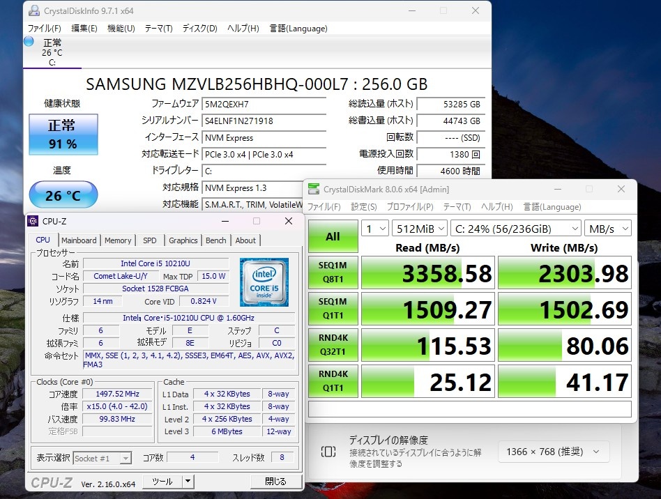Click the green All benchmark button
This screenshot has height=499, width=661.
click(333, 236)
